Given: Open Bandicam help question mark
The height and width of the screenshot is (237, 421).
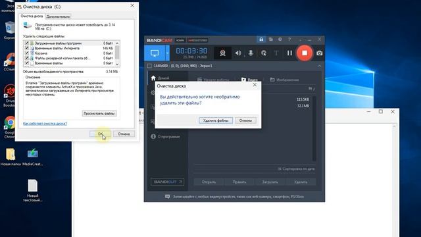Looking at the screenshot, I should coord(289,39).
